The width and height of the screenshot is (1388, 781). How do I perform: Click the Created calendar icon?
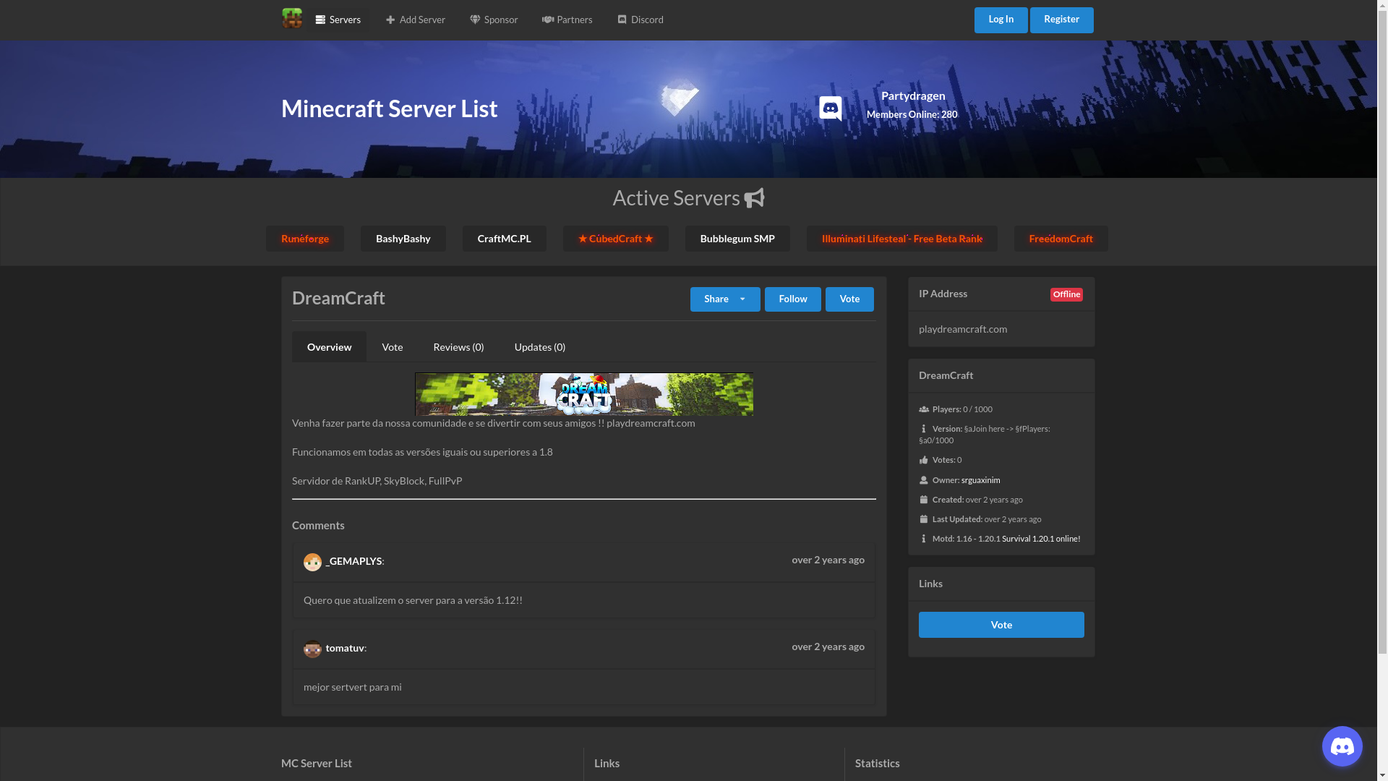924,500
